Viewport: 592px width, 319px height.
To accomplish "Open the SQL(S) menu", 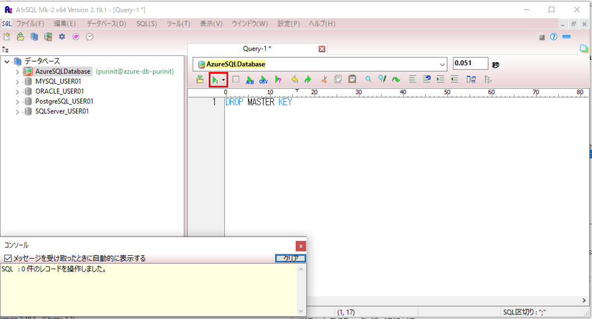I will (147, 23).
